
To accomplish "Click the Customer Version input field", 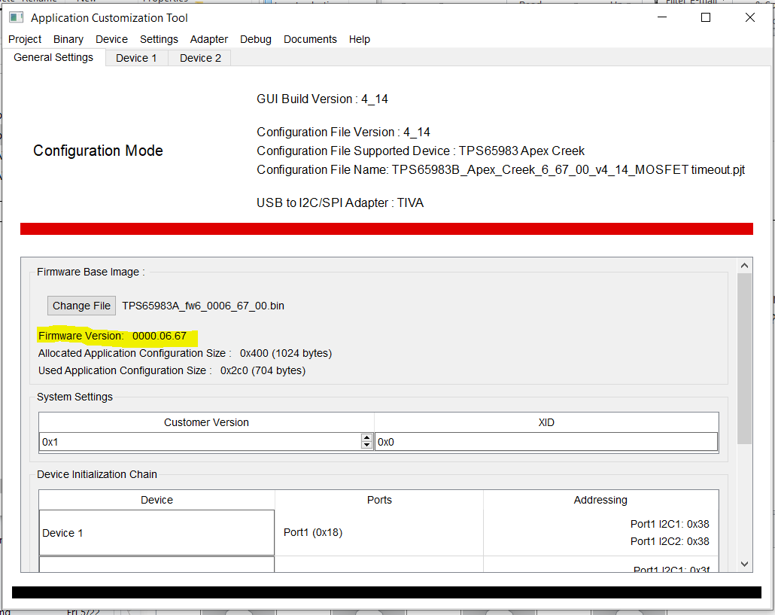I will point(200,442).
